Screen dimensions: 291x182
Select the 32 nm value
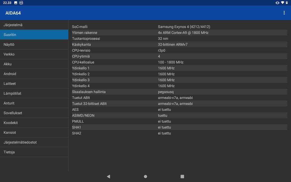coord(163,39)
